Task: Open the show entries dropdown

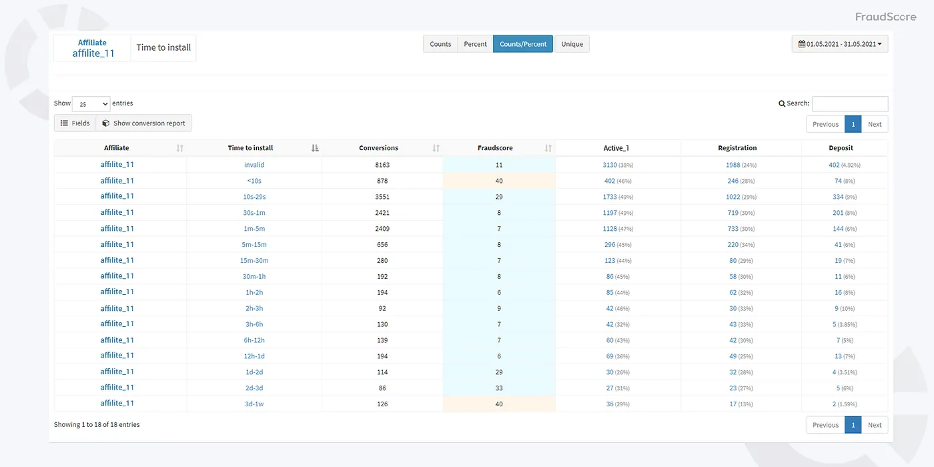Action: tap(91, 104)
